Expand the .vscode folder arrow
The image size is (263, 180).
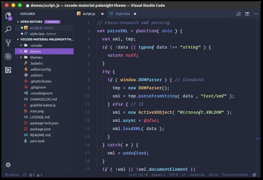pyautogui.click(x=21, y=45)
